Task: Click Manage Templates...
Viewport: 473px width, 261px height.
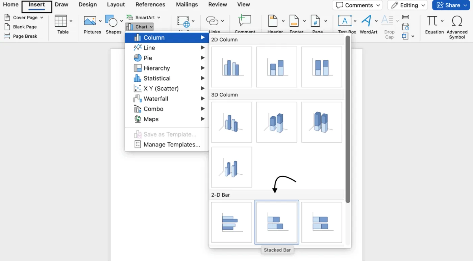Action: click(x=167, y=145)
